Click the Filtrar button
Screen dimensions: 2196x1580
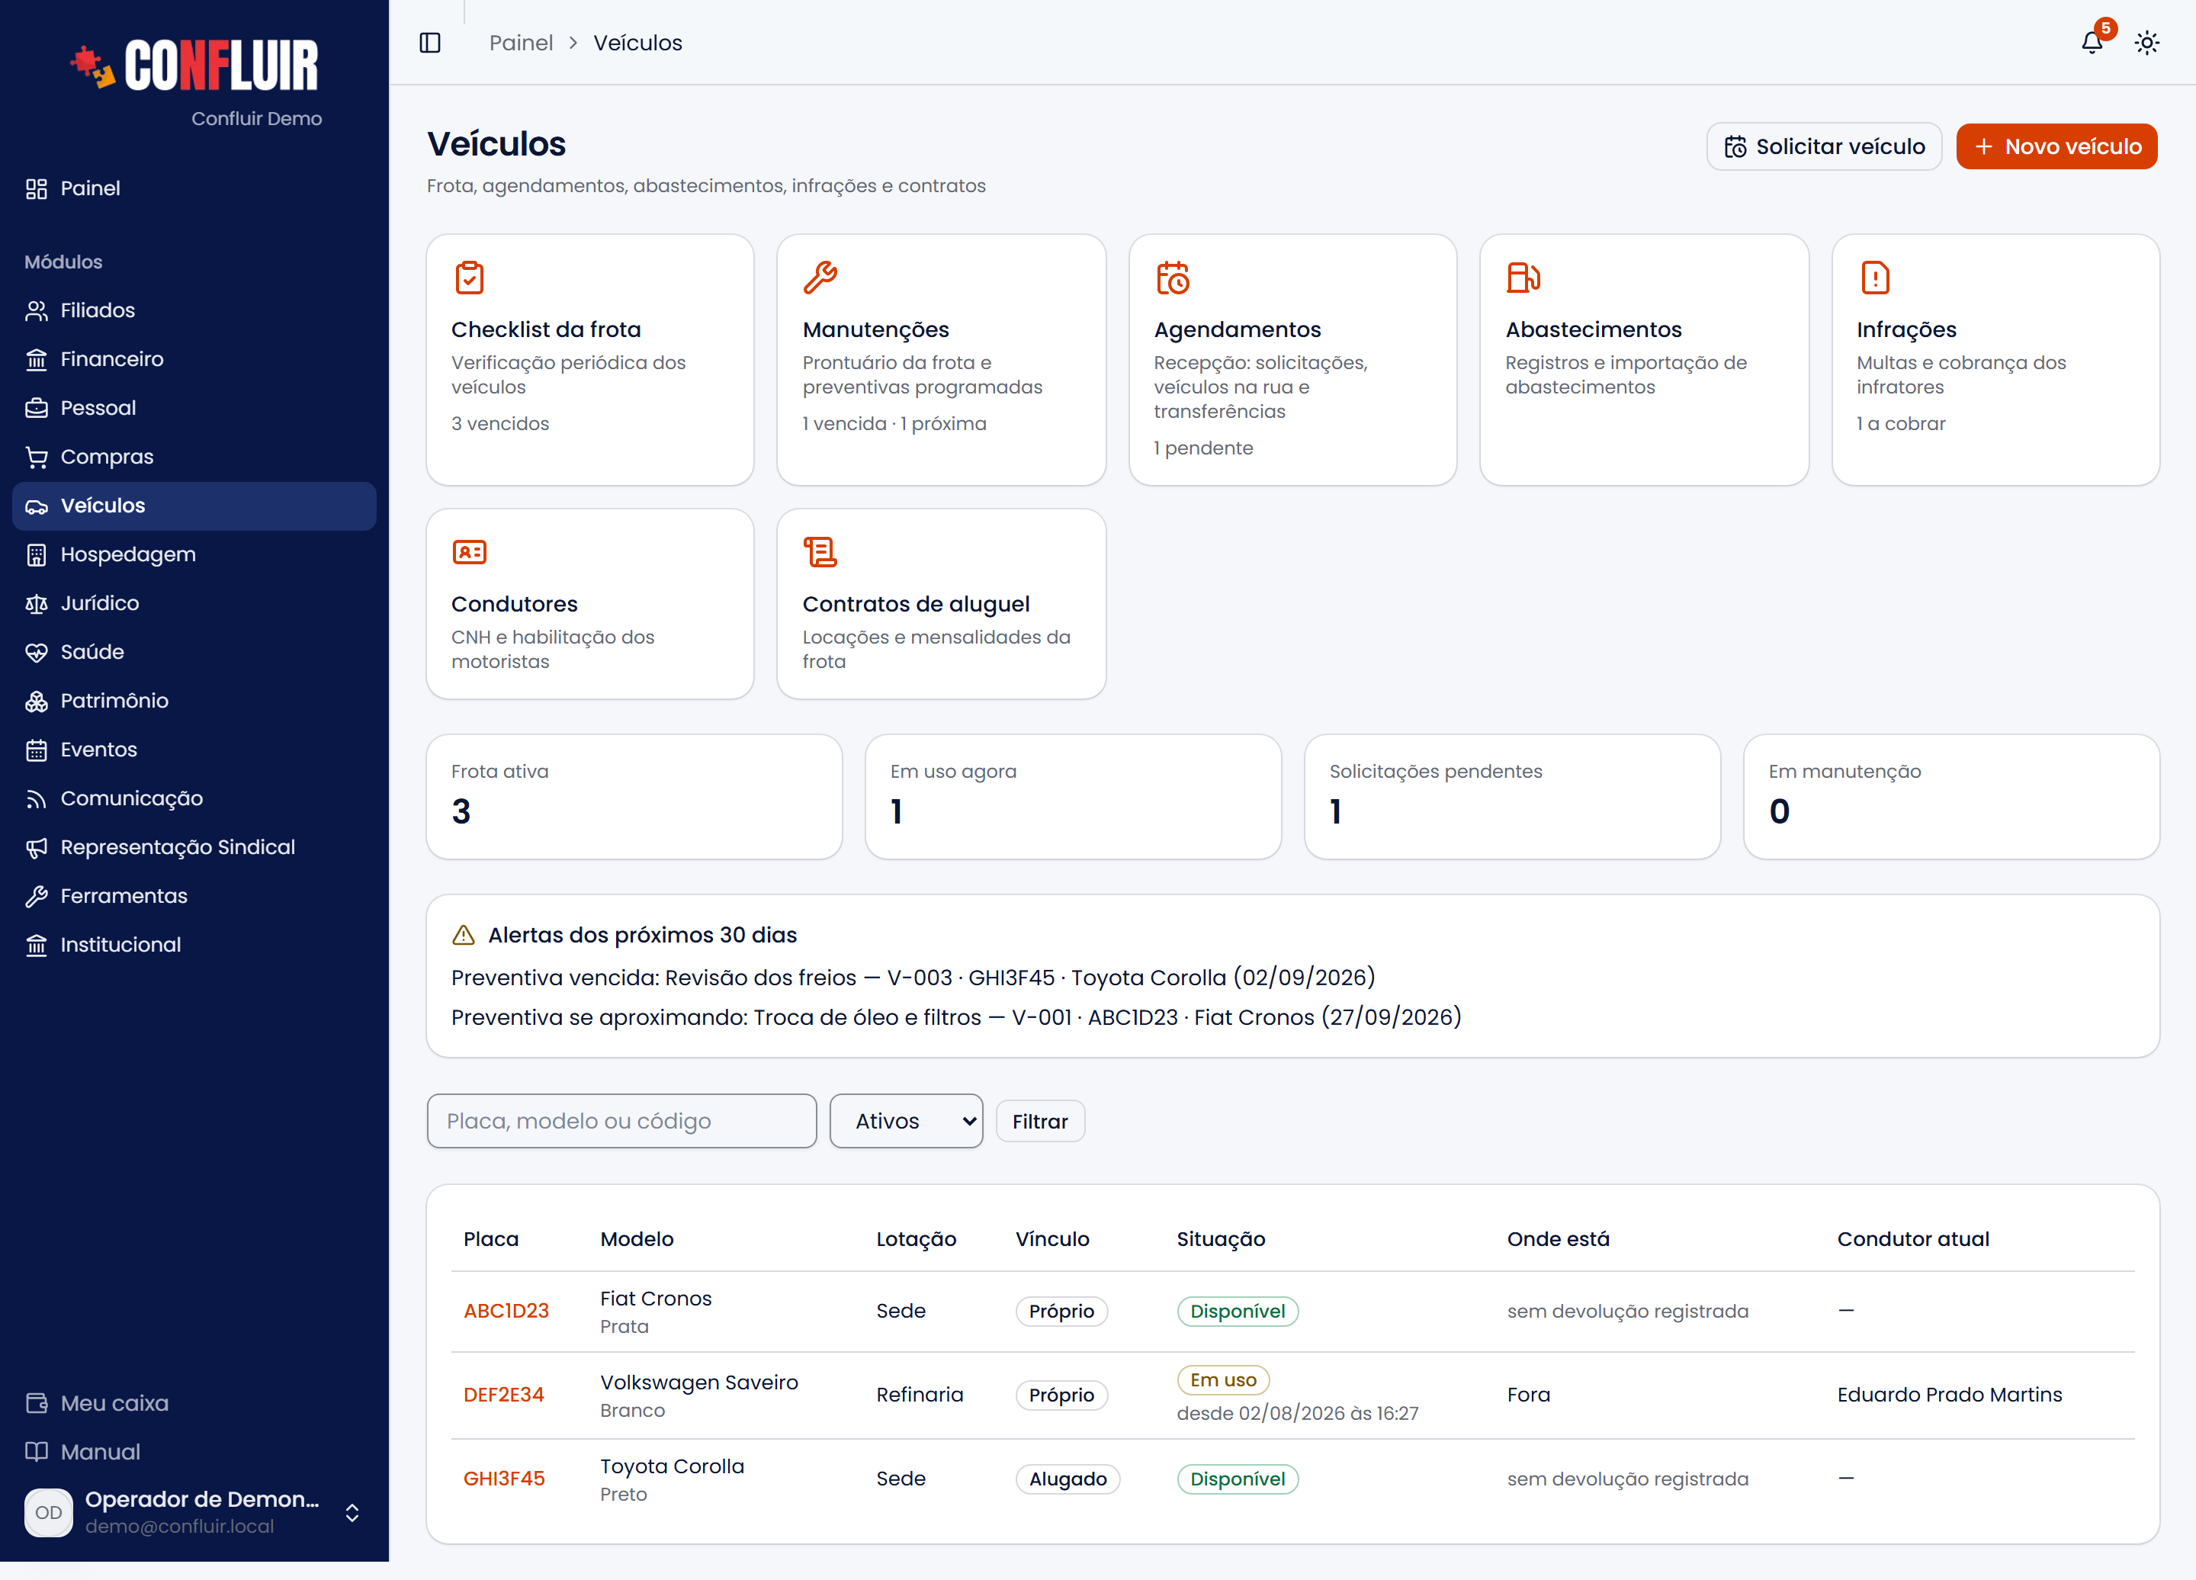[x=1040, y=1121]
